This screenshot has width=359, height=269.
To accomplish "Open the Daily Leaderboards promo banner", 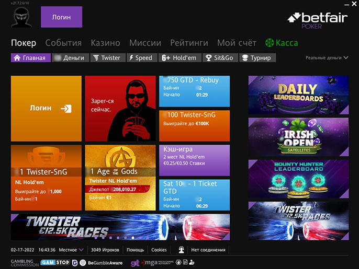I will coord(298,95).
